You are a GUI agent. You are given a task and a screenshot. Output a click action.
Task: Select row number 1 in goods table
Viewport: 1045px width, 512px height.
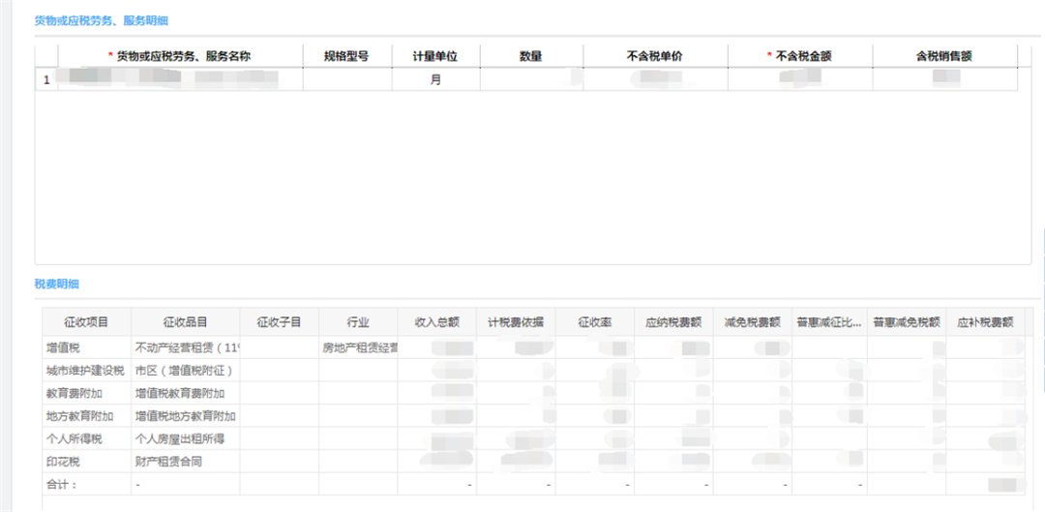46,80
